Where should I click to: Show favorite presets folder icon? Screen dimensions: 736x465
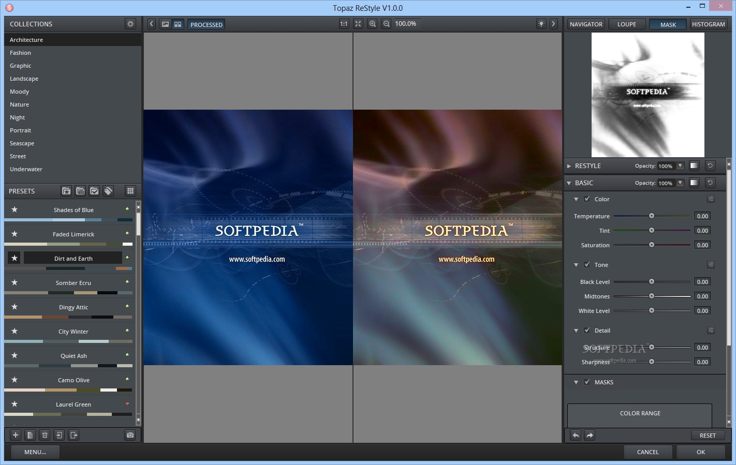[x=66, y=191]
